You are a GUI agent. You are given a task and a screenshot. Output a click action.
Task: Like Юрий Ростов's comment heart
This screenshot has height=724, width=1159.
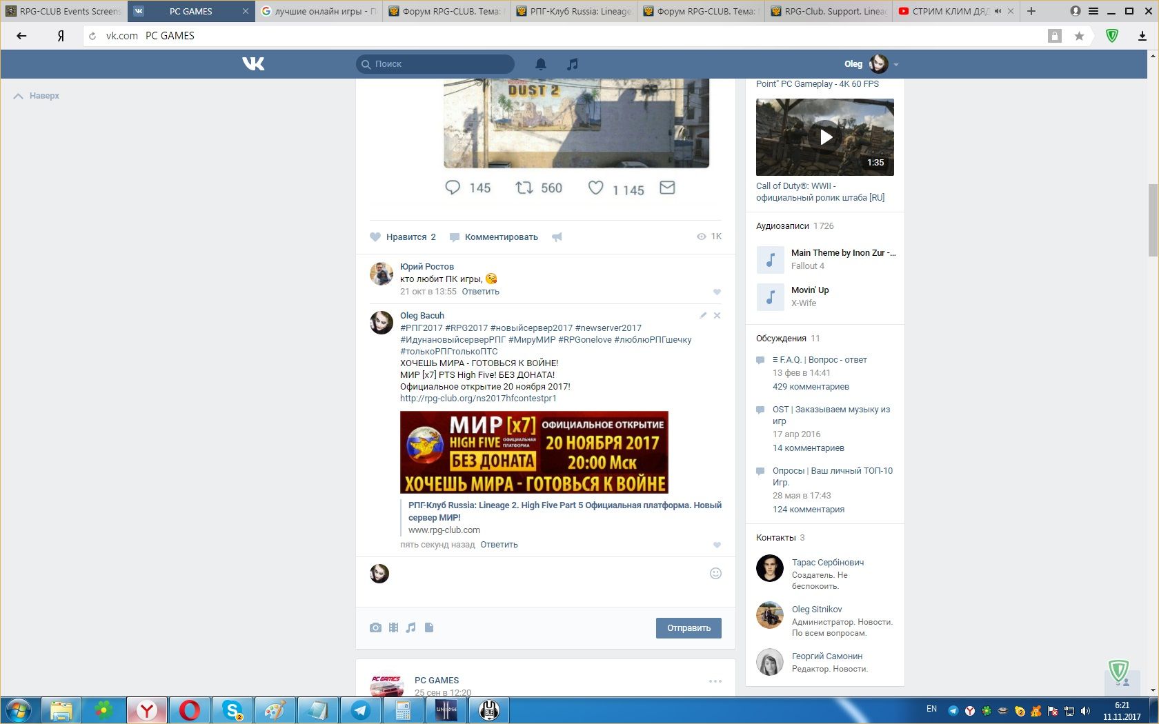pos(717,292)
